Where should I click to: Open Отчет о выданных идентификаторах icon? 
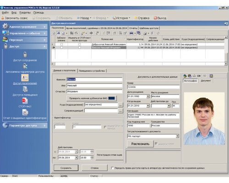(25, 113)
